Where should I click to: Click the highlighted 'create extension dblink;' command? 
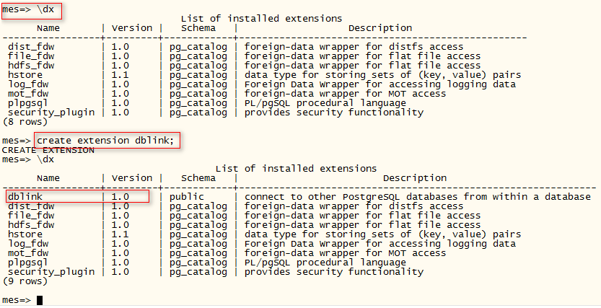click(x=105, y=140)
